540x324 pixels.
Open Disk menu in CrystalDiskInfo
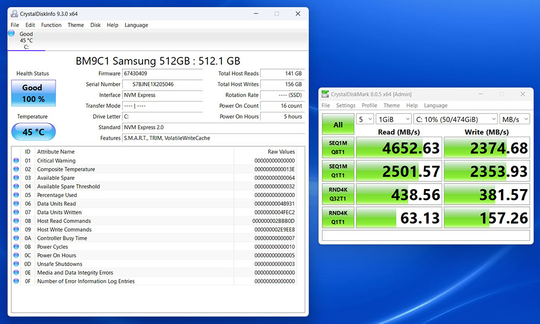click(x=96, y=25)
